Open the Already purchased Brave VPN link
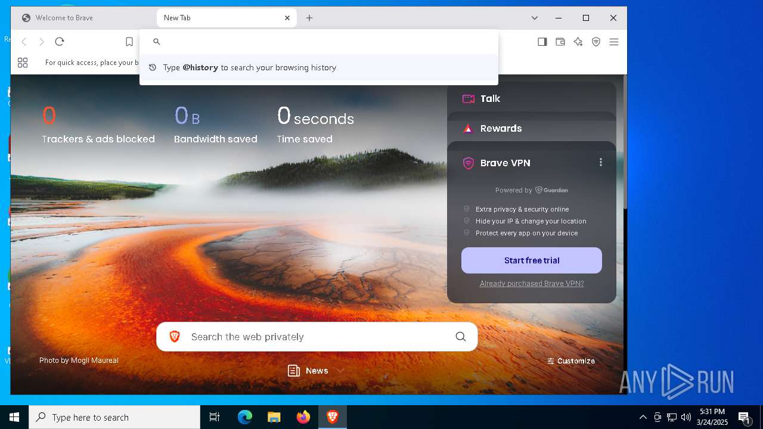The image size is (763, 429). (x=532, y=284)
